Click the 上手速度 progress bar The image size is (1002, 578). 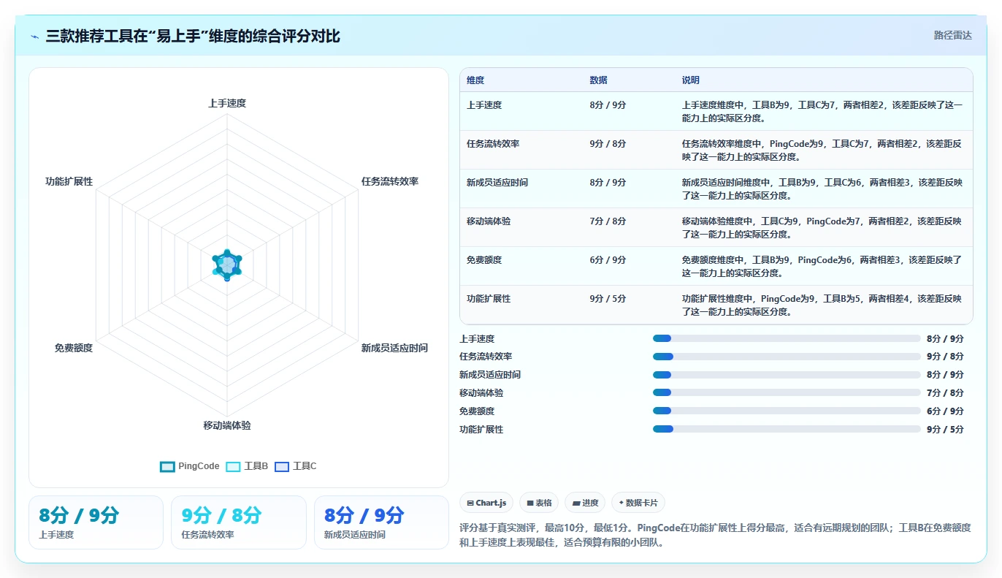pyautogui.click(x=787, y=338)
